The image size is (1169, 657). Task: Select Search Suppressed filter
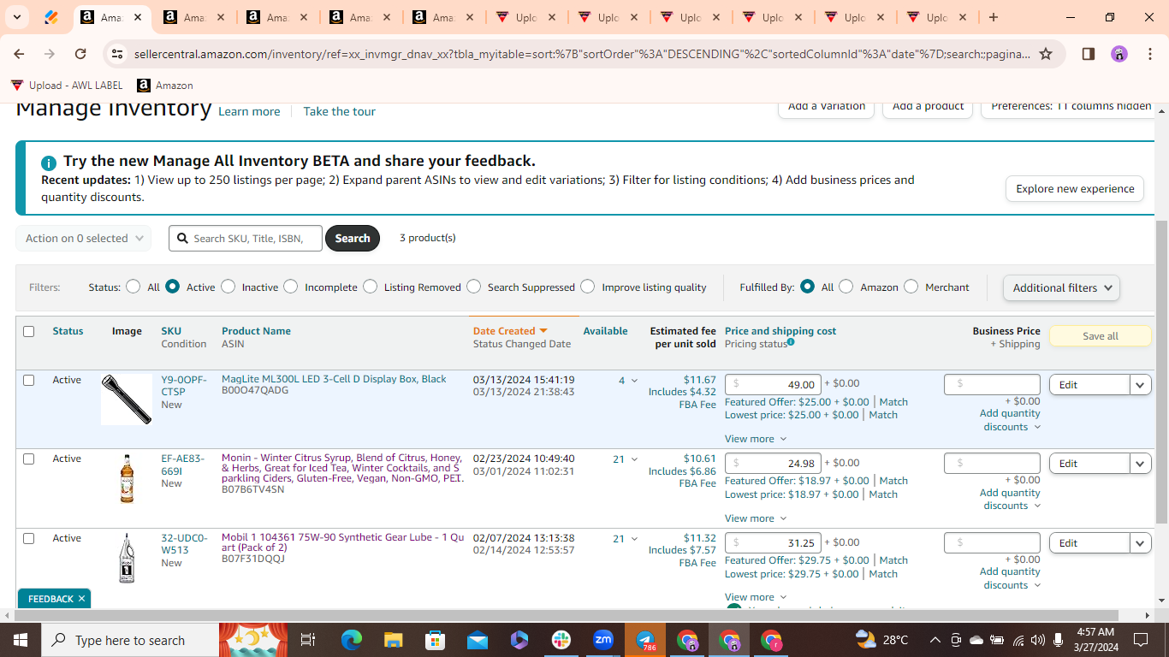(x=474, y=287)
